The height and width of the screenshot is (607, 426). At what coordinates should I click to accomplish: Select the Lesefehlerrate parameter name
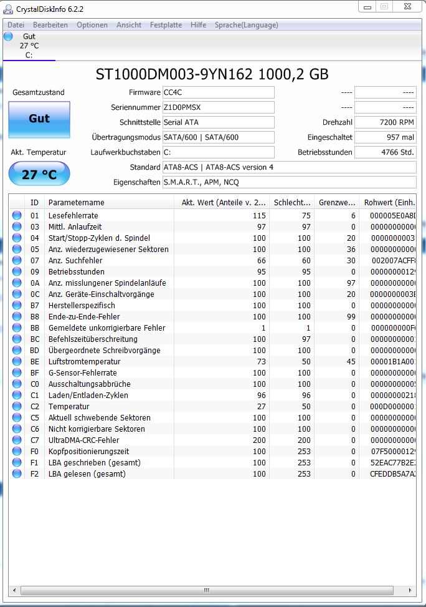pyautogui.click(x=73, y=215)
